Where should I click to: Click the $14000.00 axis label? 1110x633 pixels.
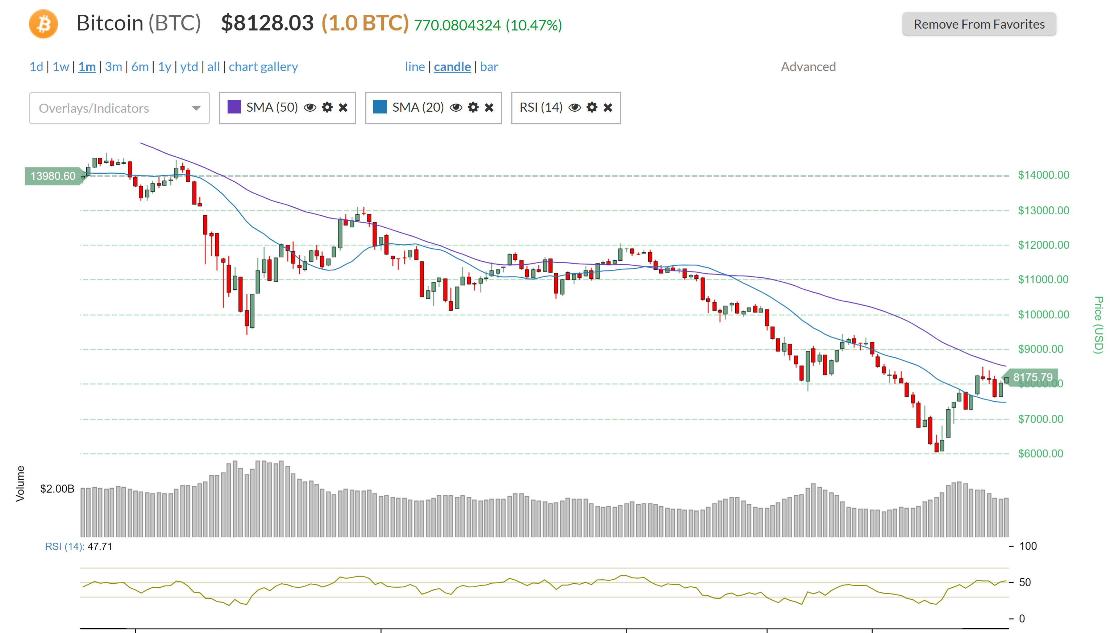[1044, 175]
